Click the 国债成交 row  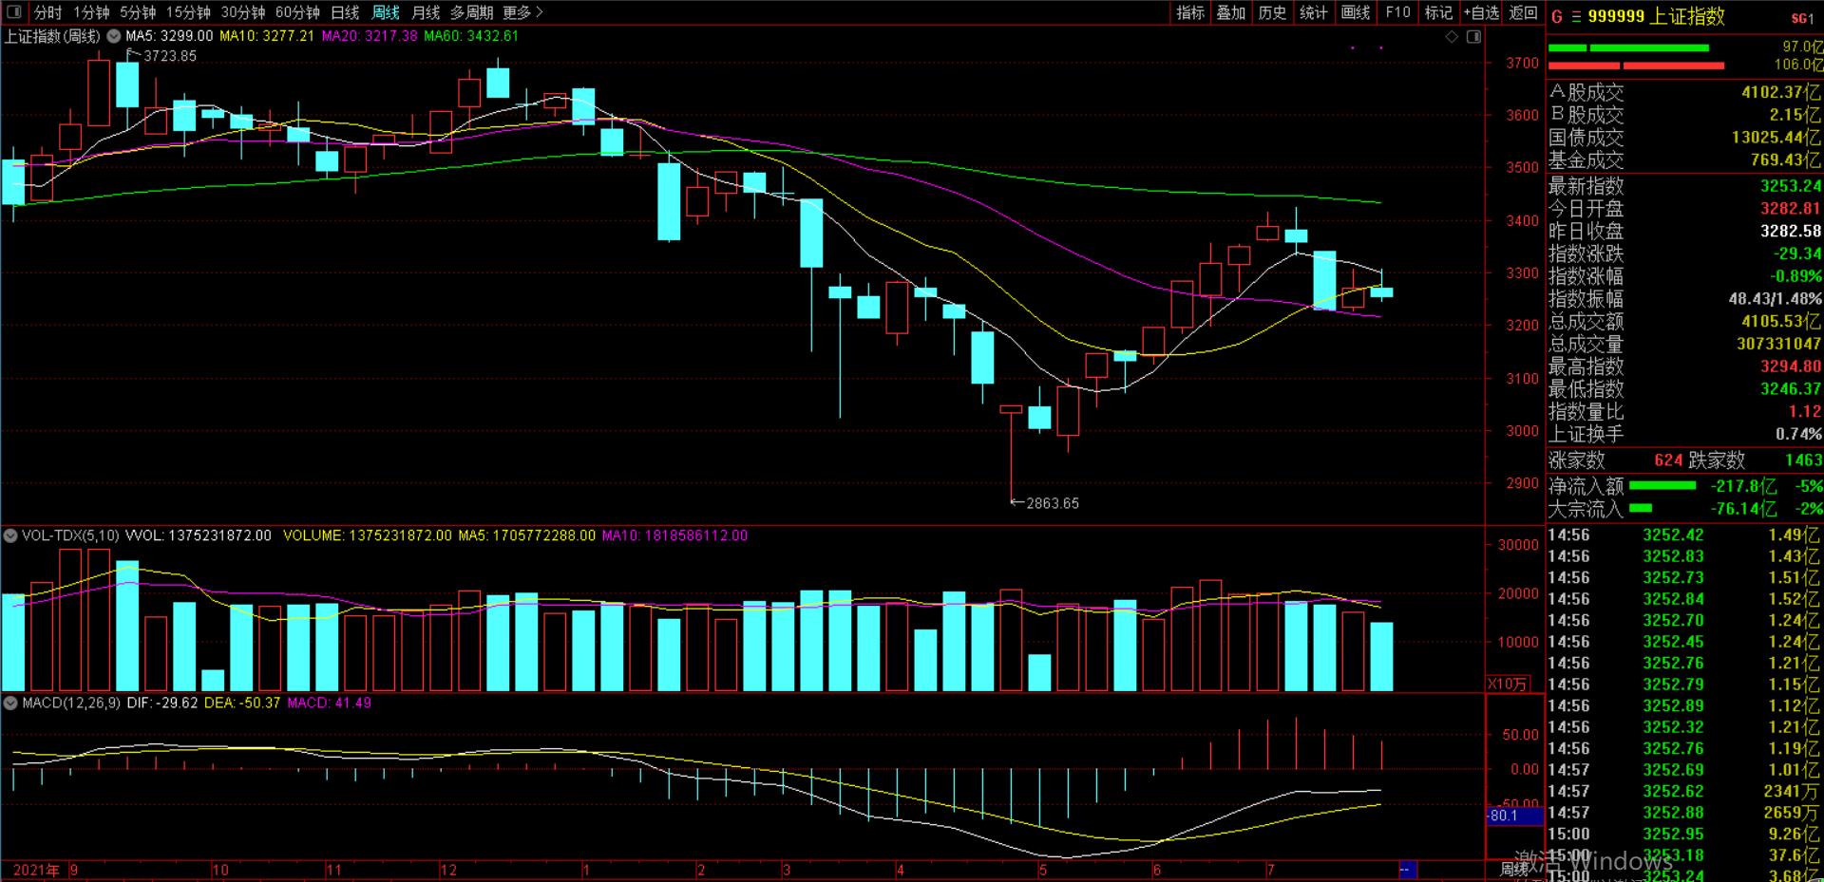pyautogui.click(x=1685, y=138)
